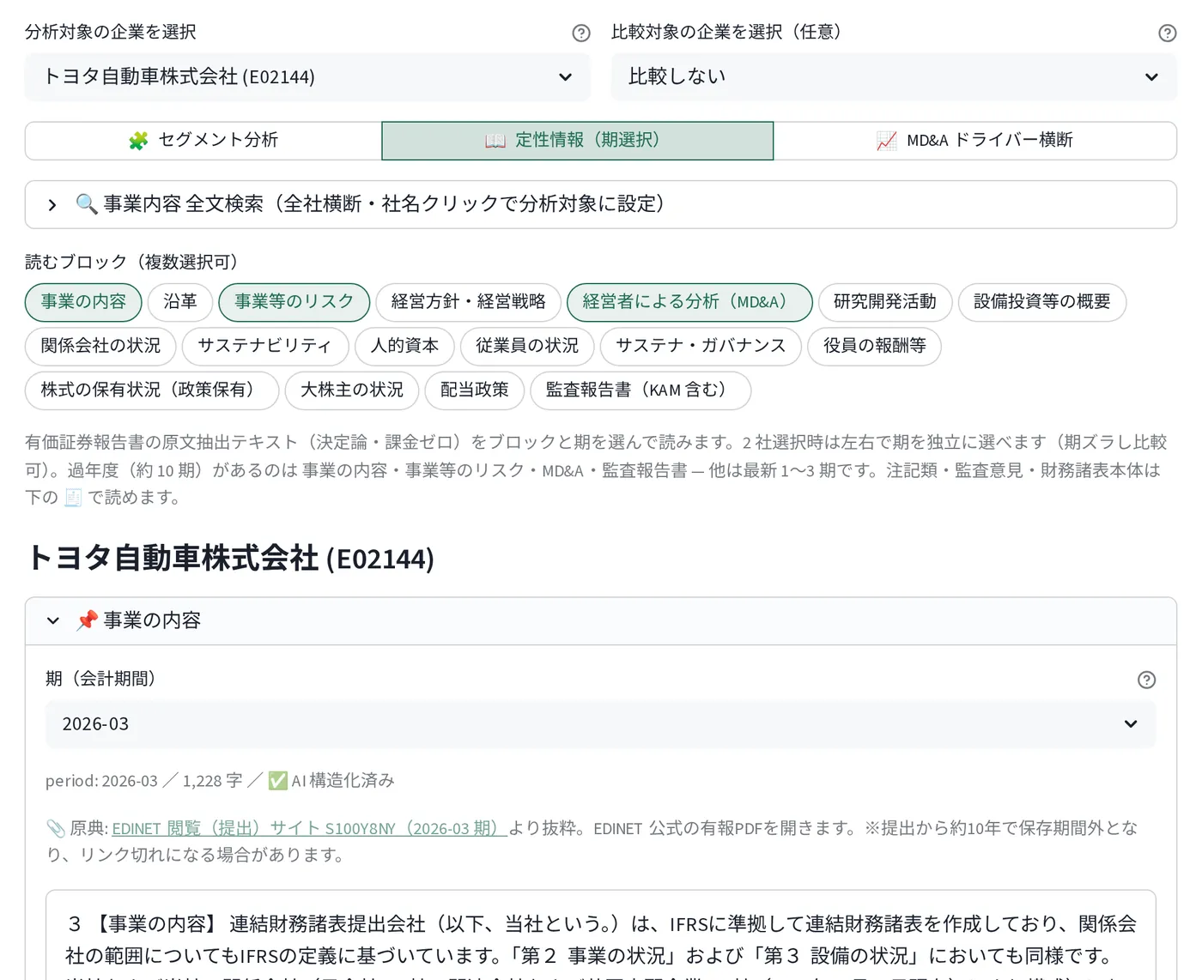The image size is (1202, 980).
Task: Select 監査報告書(KAM 含む) chip
Action: [x=640, y=390]
